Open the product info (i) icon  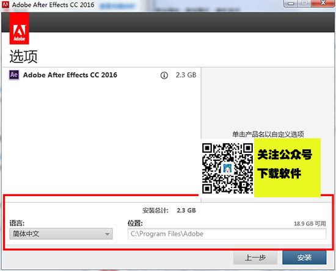[x=164, y=75]
